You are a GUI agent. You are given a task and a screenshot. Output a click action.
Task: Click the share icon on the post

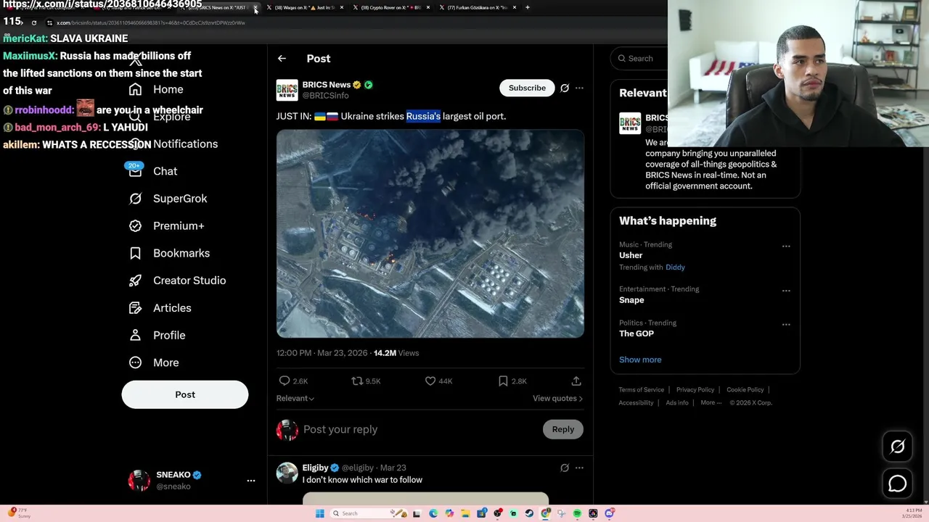pos(576,381)
